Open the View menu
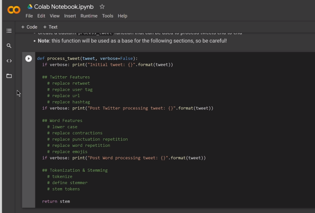The image size is (315, 213). 54,16
